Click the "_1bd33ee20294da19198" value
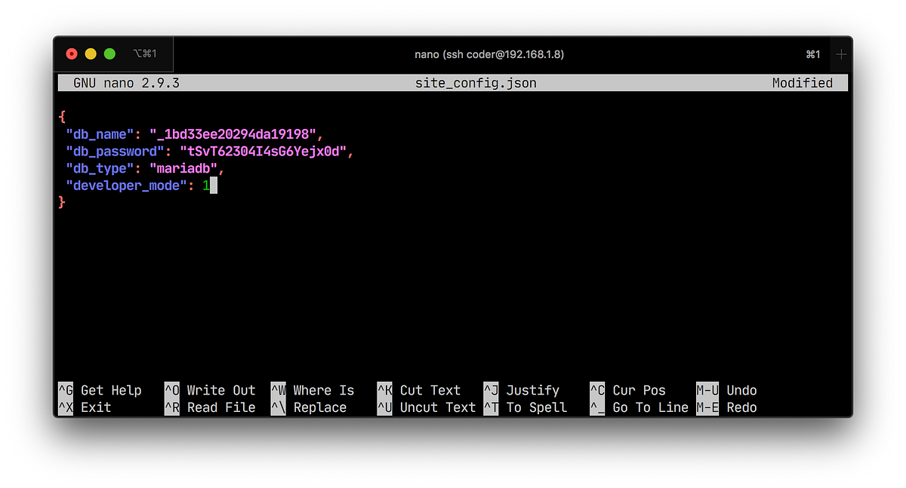 [233, 134]
